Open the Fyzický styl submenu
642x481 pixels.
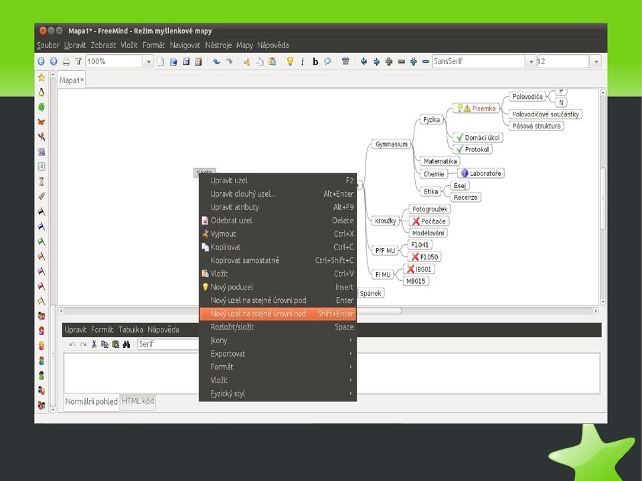click(278, 393)
